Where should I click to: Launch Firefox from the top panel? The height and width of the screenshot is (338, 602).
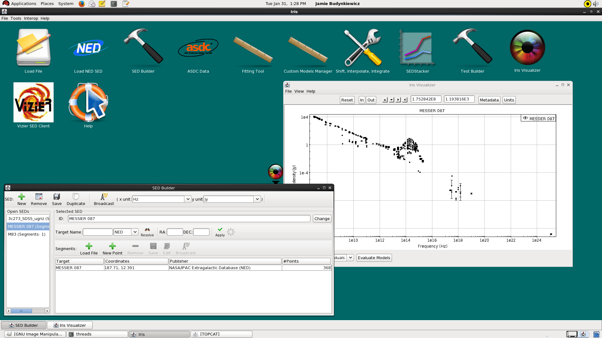click(x=82, y=4)
